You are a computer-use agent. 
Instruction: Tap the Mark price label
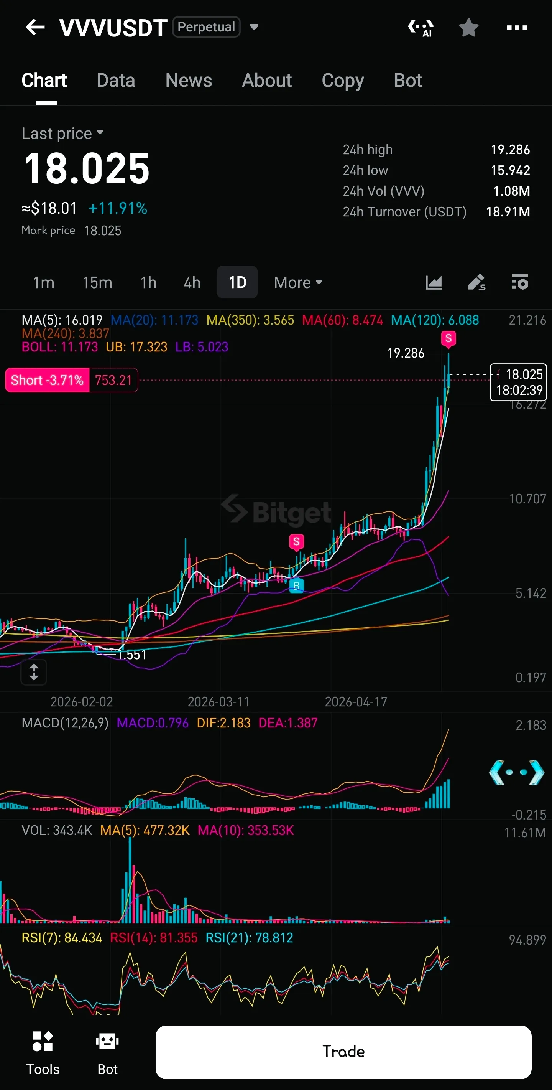(48, 231)
